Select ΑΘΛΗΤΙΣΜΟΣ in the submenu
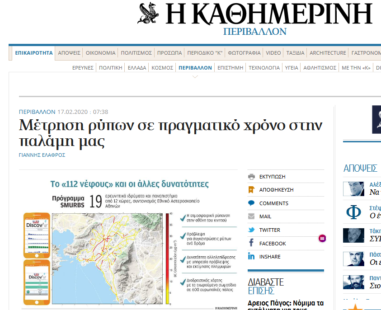The width and height of the screenshot is (381, 310). click(320, 68)
